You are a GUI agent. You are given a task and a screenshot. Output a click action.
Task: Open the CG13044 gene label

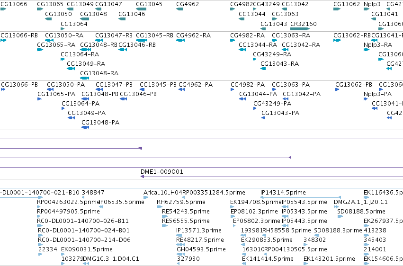pyautogui.click(x=252, y=14)
